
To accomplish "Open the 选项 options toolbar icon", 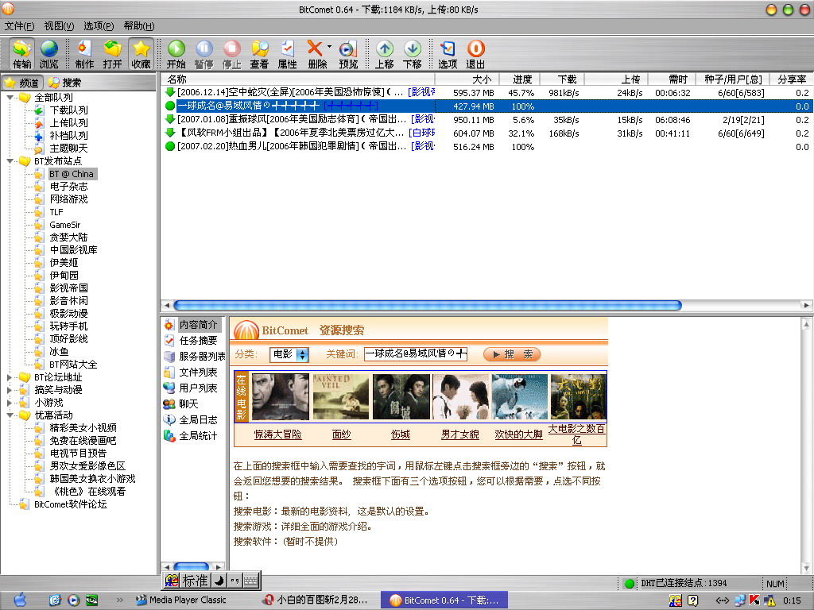I will 448,54.
